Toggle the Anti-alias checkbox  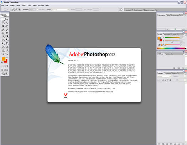(x=37, y=10)
